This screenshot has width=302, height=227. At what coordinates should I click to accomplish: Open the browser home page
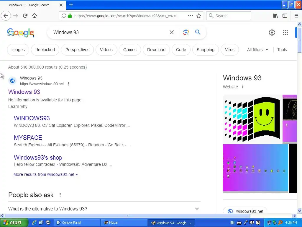pyautogui.click(x=35, y=16)
